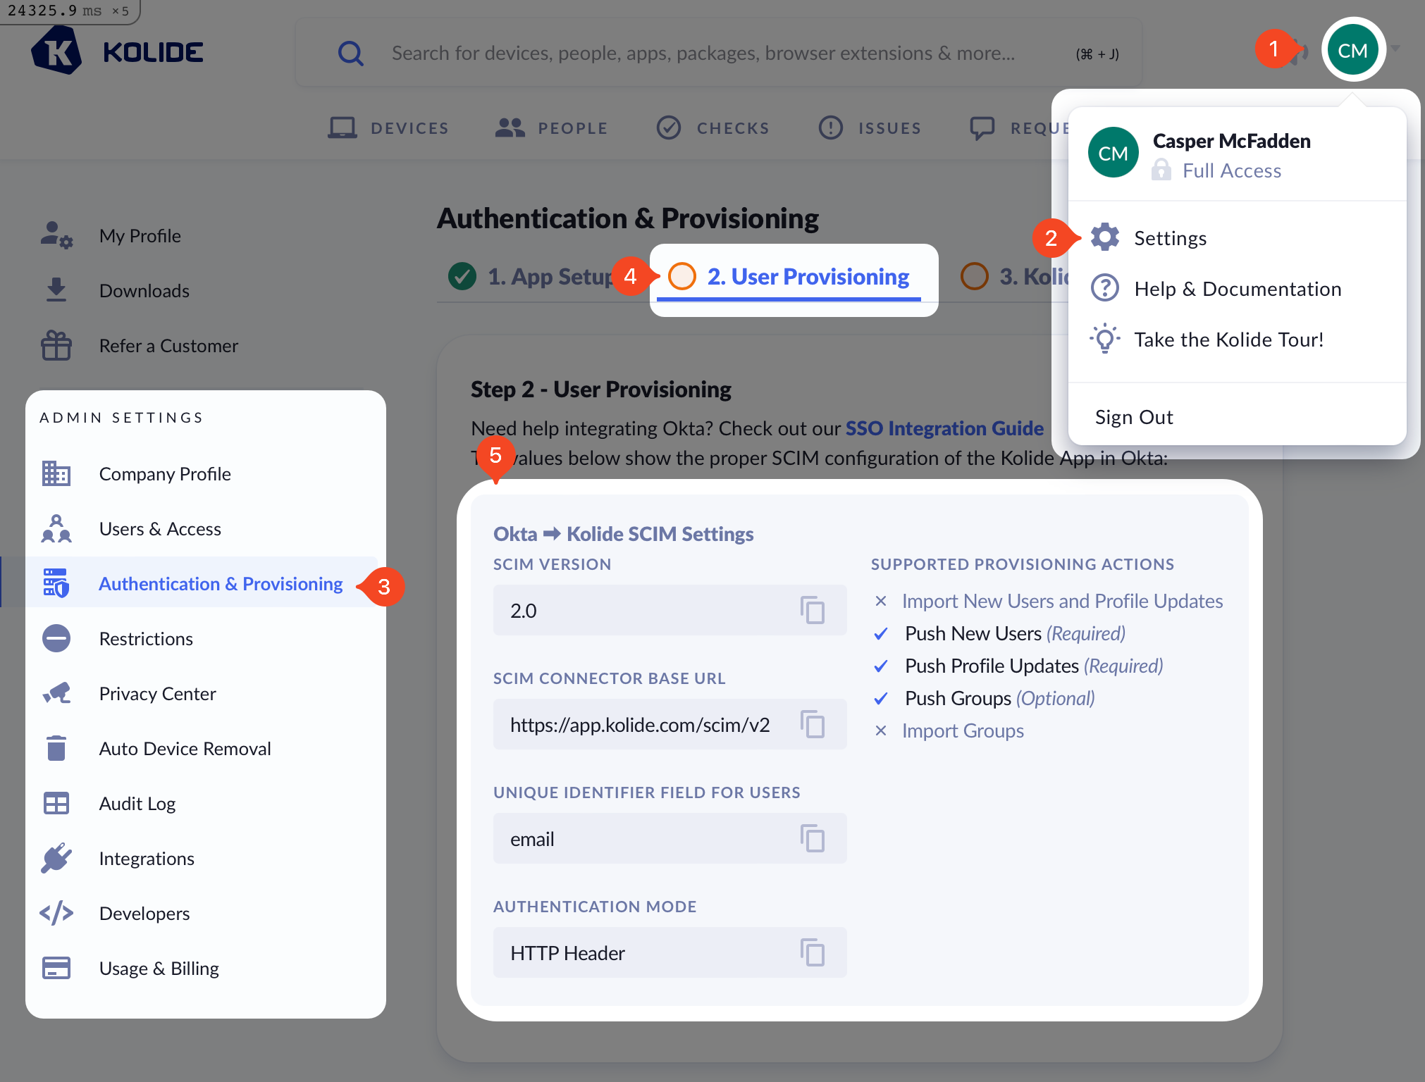The height and width of the screenshot is (1082, 1425).
Task: Click the Devices laptop icon
Action: pyautogui.click(x=343, y=128)
